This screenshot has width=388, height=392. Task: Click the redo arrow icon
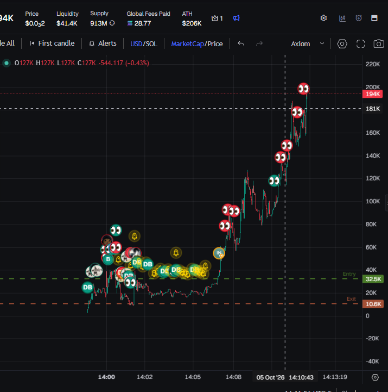coord(259,43)
